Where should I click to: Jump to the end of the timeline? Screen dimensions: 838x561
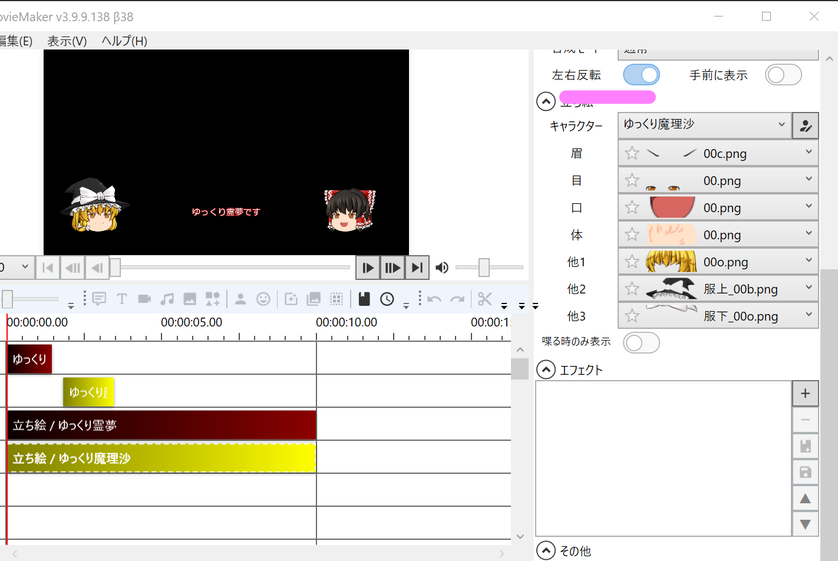(x=417, y=268)
